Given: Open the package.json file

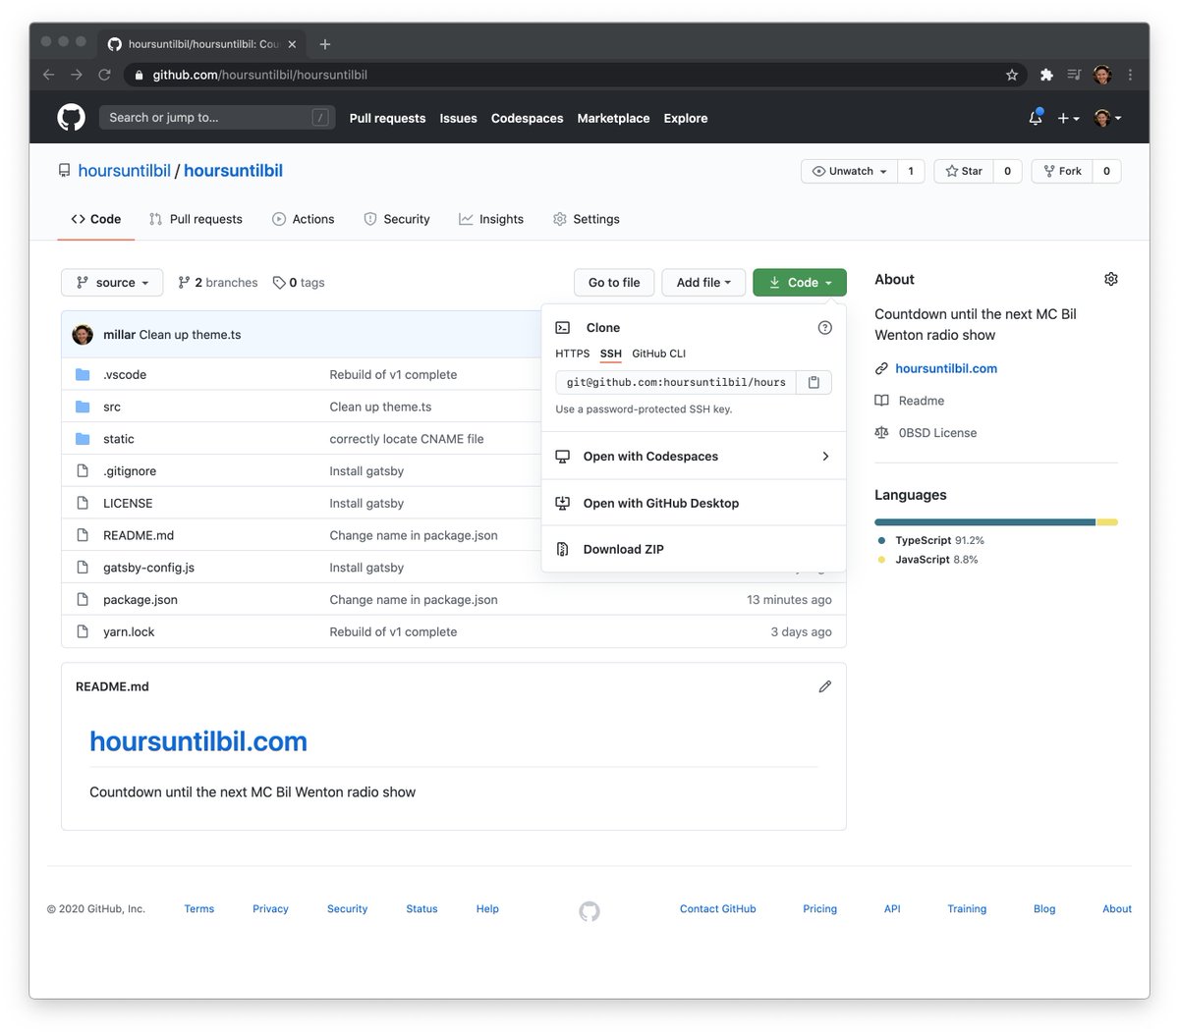Looking at the screenshot, I should click(x=140, y=599).
